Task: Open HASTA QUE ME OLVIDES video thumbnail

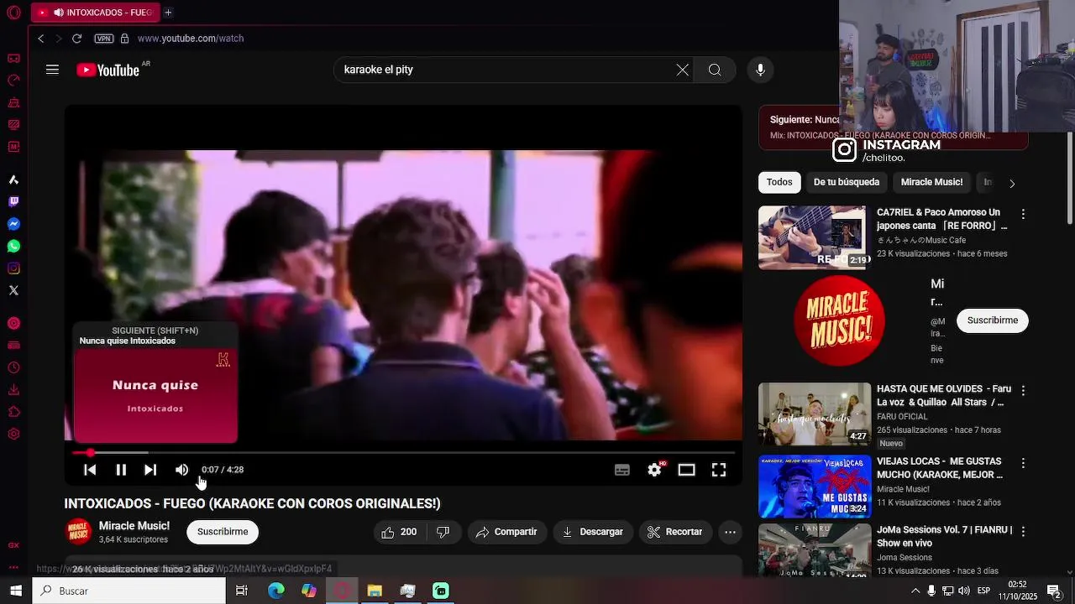Action: (x=815, y=414)
